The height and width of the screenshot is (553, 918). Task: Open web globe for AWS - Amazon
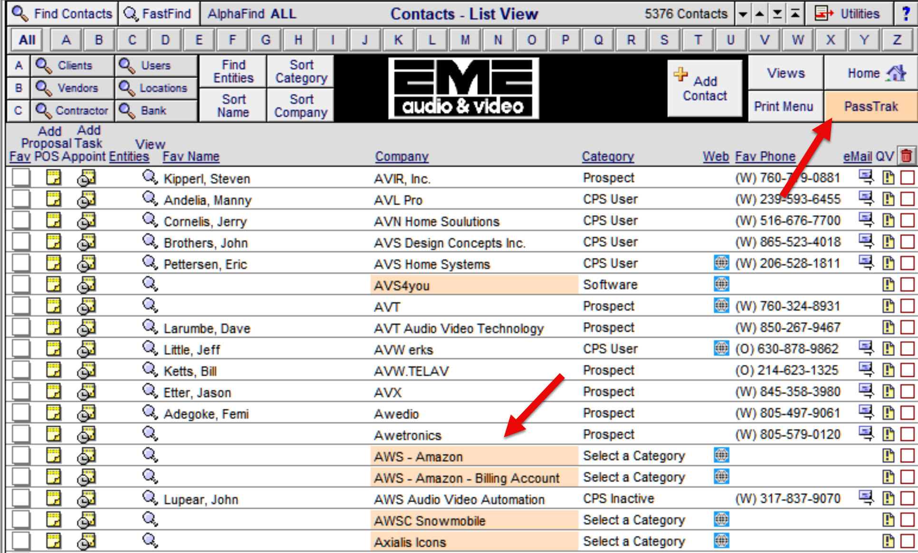(x=721, y=455)
